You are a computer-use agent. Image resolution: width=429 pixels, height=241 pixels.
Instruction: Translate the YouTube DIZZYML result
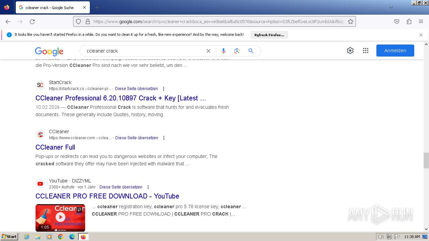click(x=121, y=187)
